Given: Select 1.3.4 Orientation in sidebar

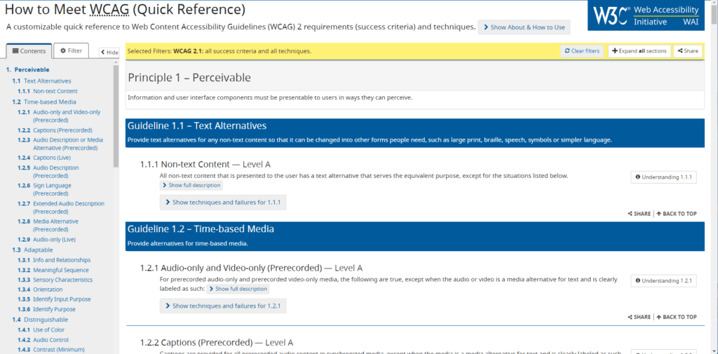Looking at the screenshot, I should point(40,290).
